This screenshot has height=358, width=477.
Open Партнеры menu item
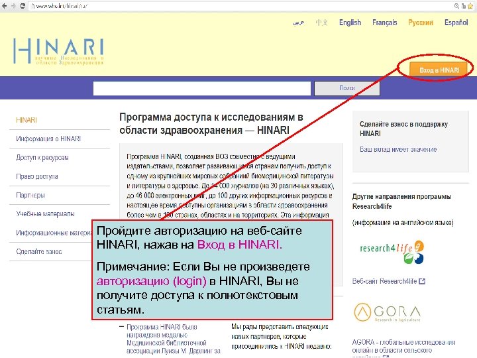pos(30,195)
